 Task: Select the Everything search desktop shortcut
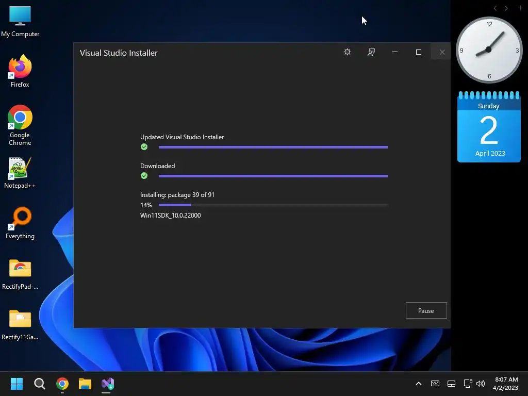coord(20,223)
